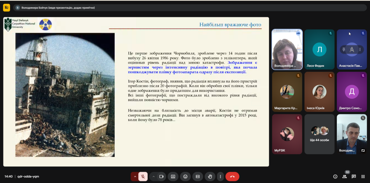The width and height of the screenshot is (370, 183).
Task: Click the presentation icon in top-left corner
Action: (6, 8)
